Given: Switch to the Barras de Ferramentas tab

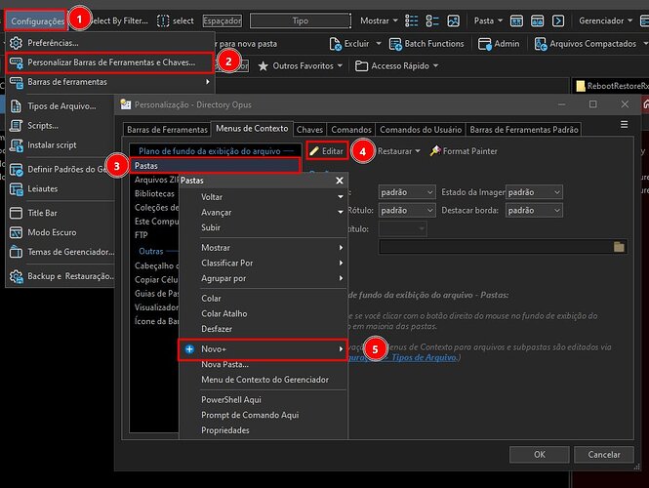Looking at the screenshot, I should point(167,130).
